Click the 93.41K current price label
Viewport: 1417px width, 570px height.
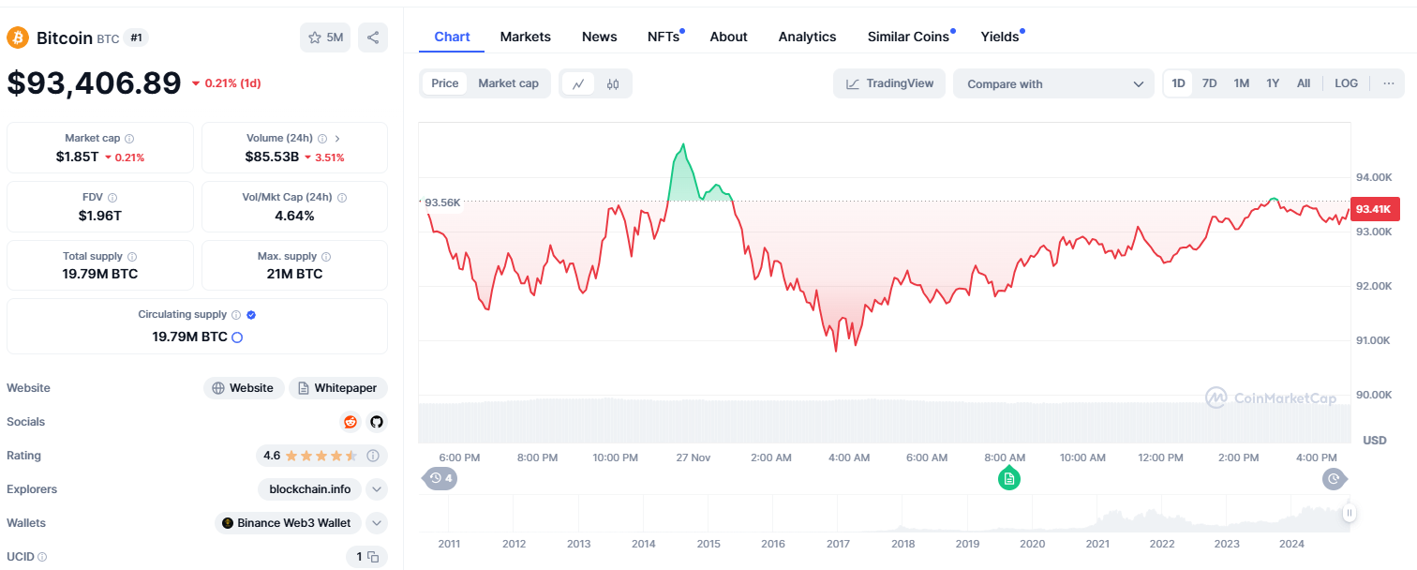pyautogui.click(x=1374, y=209)
